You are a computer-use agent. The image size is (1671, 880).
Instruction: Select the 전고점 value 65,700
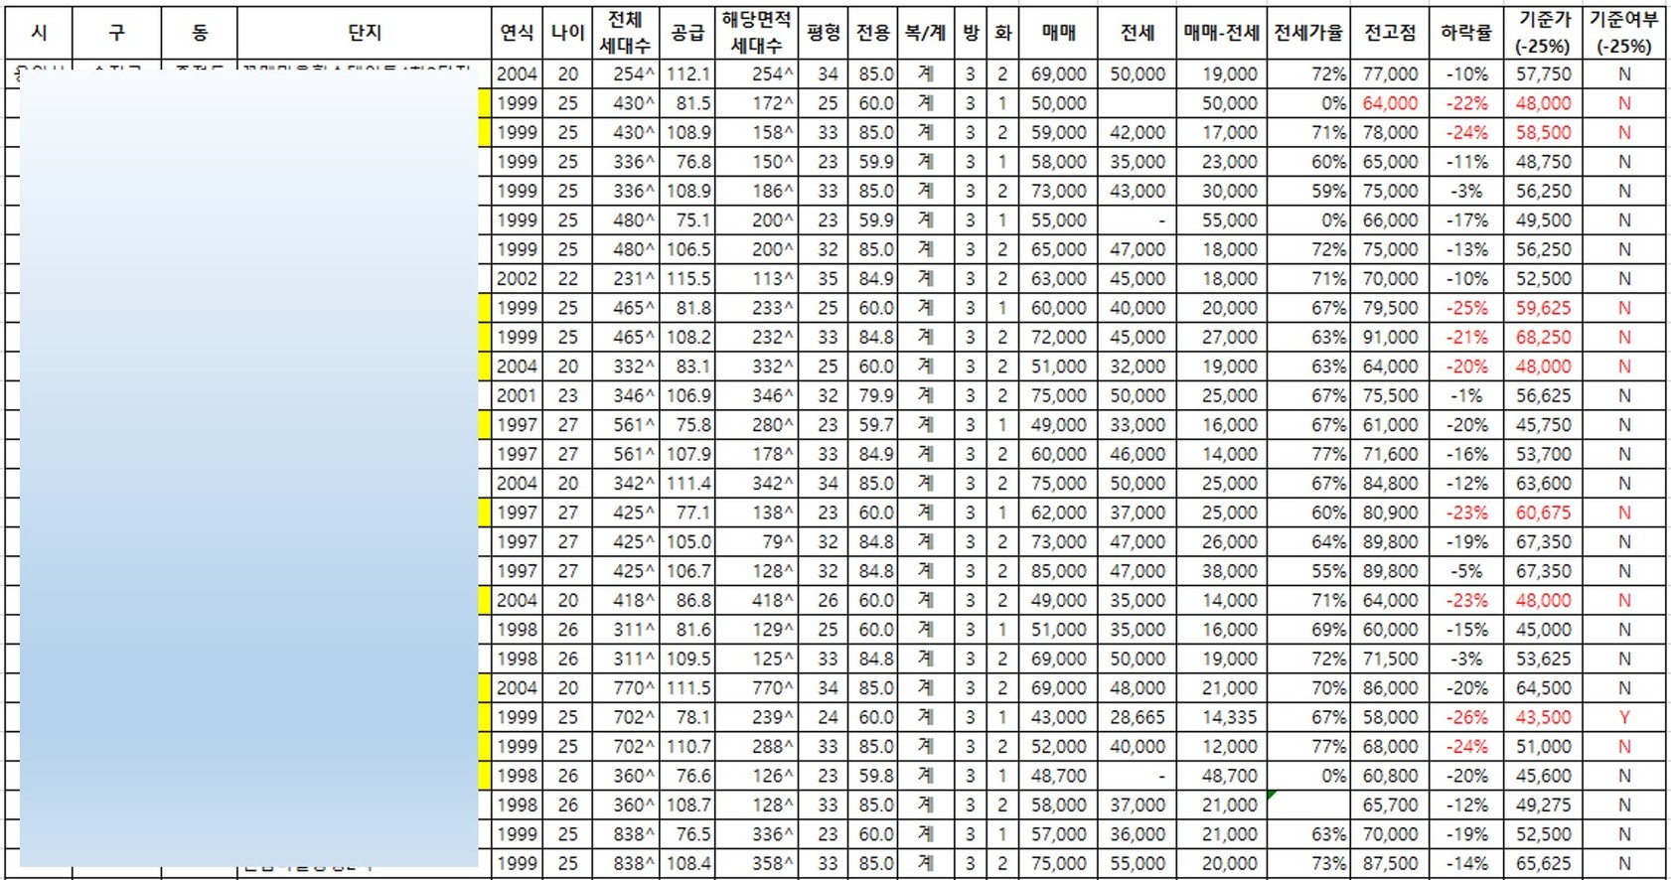click(1390, 805)
